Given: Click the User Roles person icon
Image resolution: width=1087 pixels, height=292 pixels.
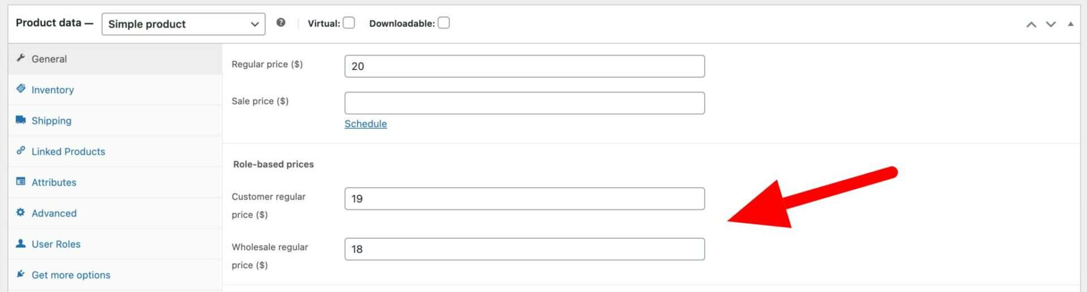Looking at the screenshot, I should [21, 243].
